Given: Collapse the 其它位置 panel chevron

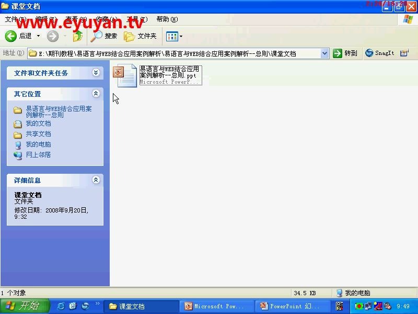Looking at the screenshot, I should point(96,94).
